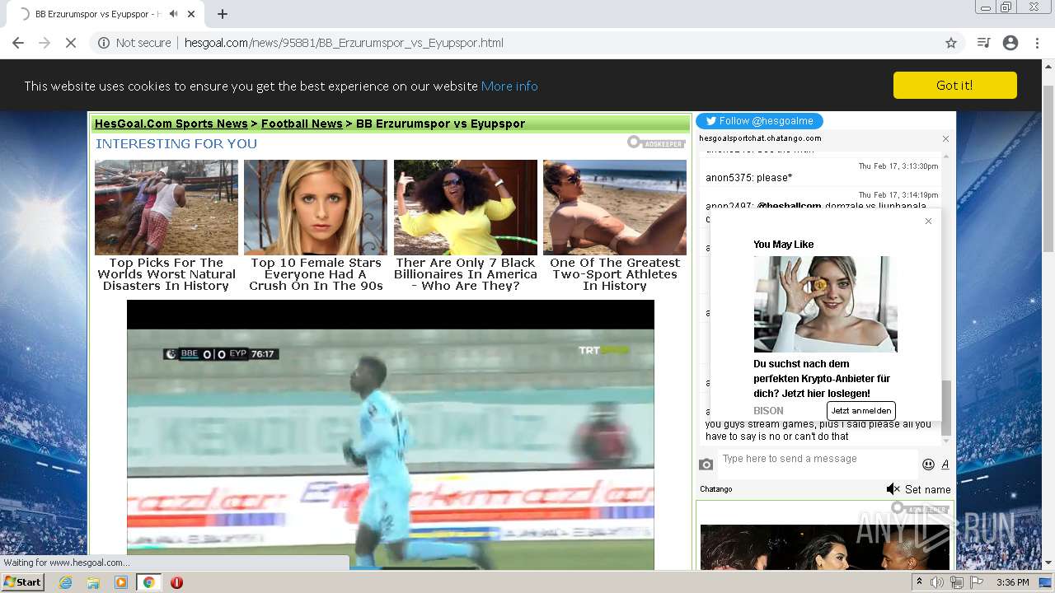Click the browser back arrow
Screen dimensions: 1055x593
18,43
